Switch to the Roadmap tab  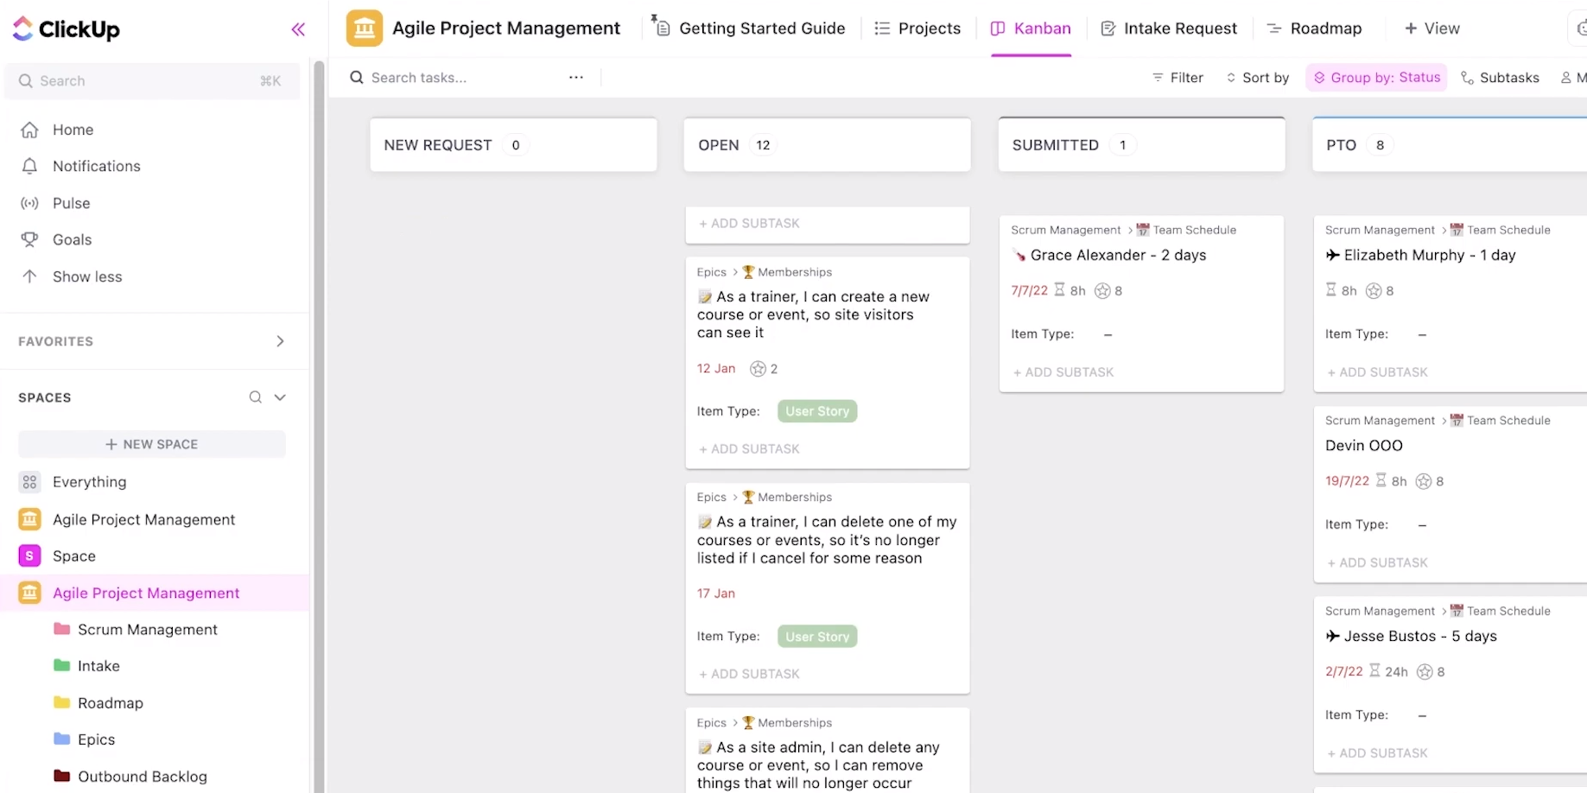pyautogui.click(x=1314, y=29)
